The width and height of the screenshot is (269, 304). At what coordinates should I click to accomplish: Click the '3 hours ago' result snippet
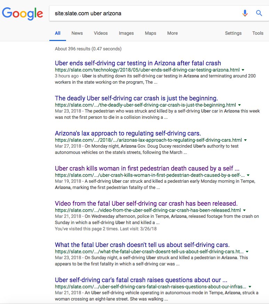tap(155, 79)
